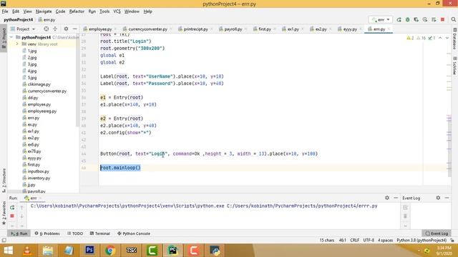Select currencyconverter.py in project tree

pyautogui.click(x=47, y=91)
